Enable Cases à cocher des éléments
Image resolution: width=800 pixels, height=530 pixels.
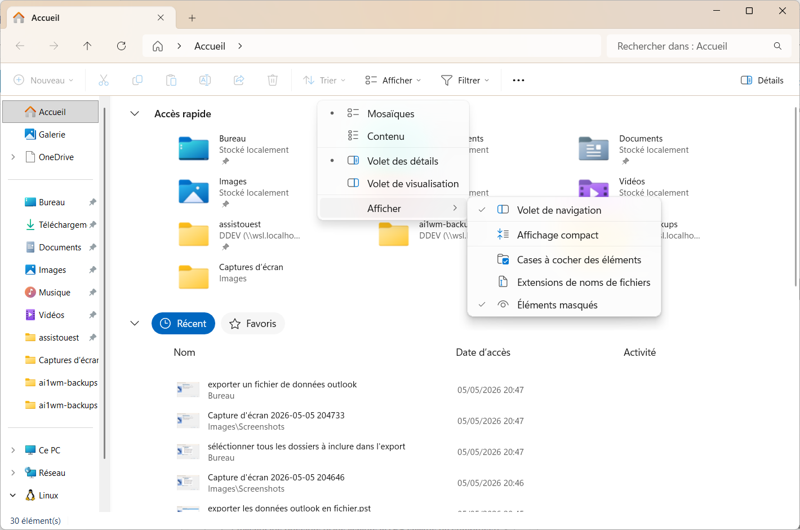(x=564, y=259)
